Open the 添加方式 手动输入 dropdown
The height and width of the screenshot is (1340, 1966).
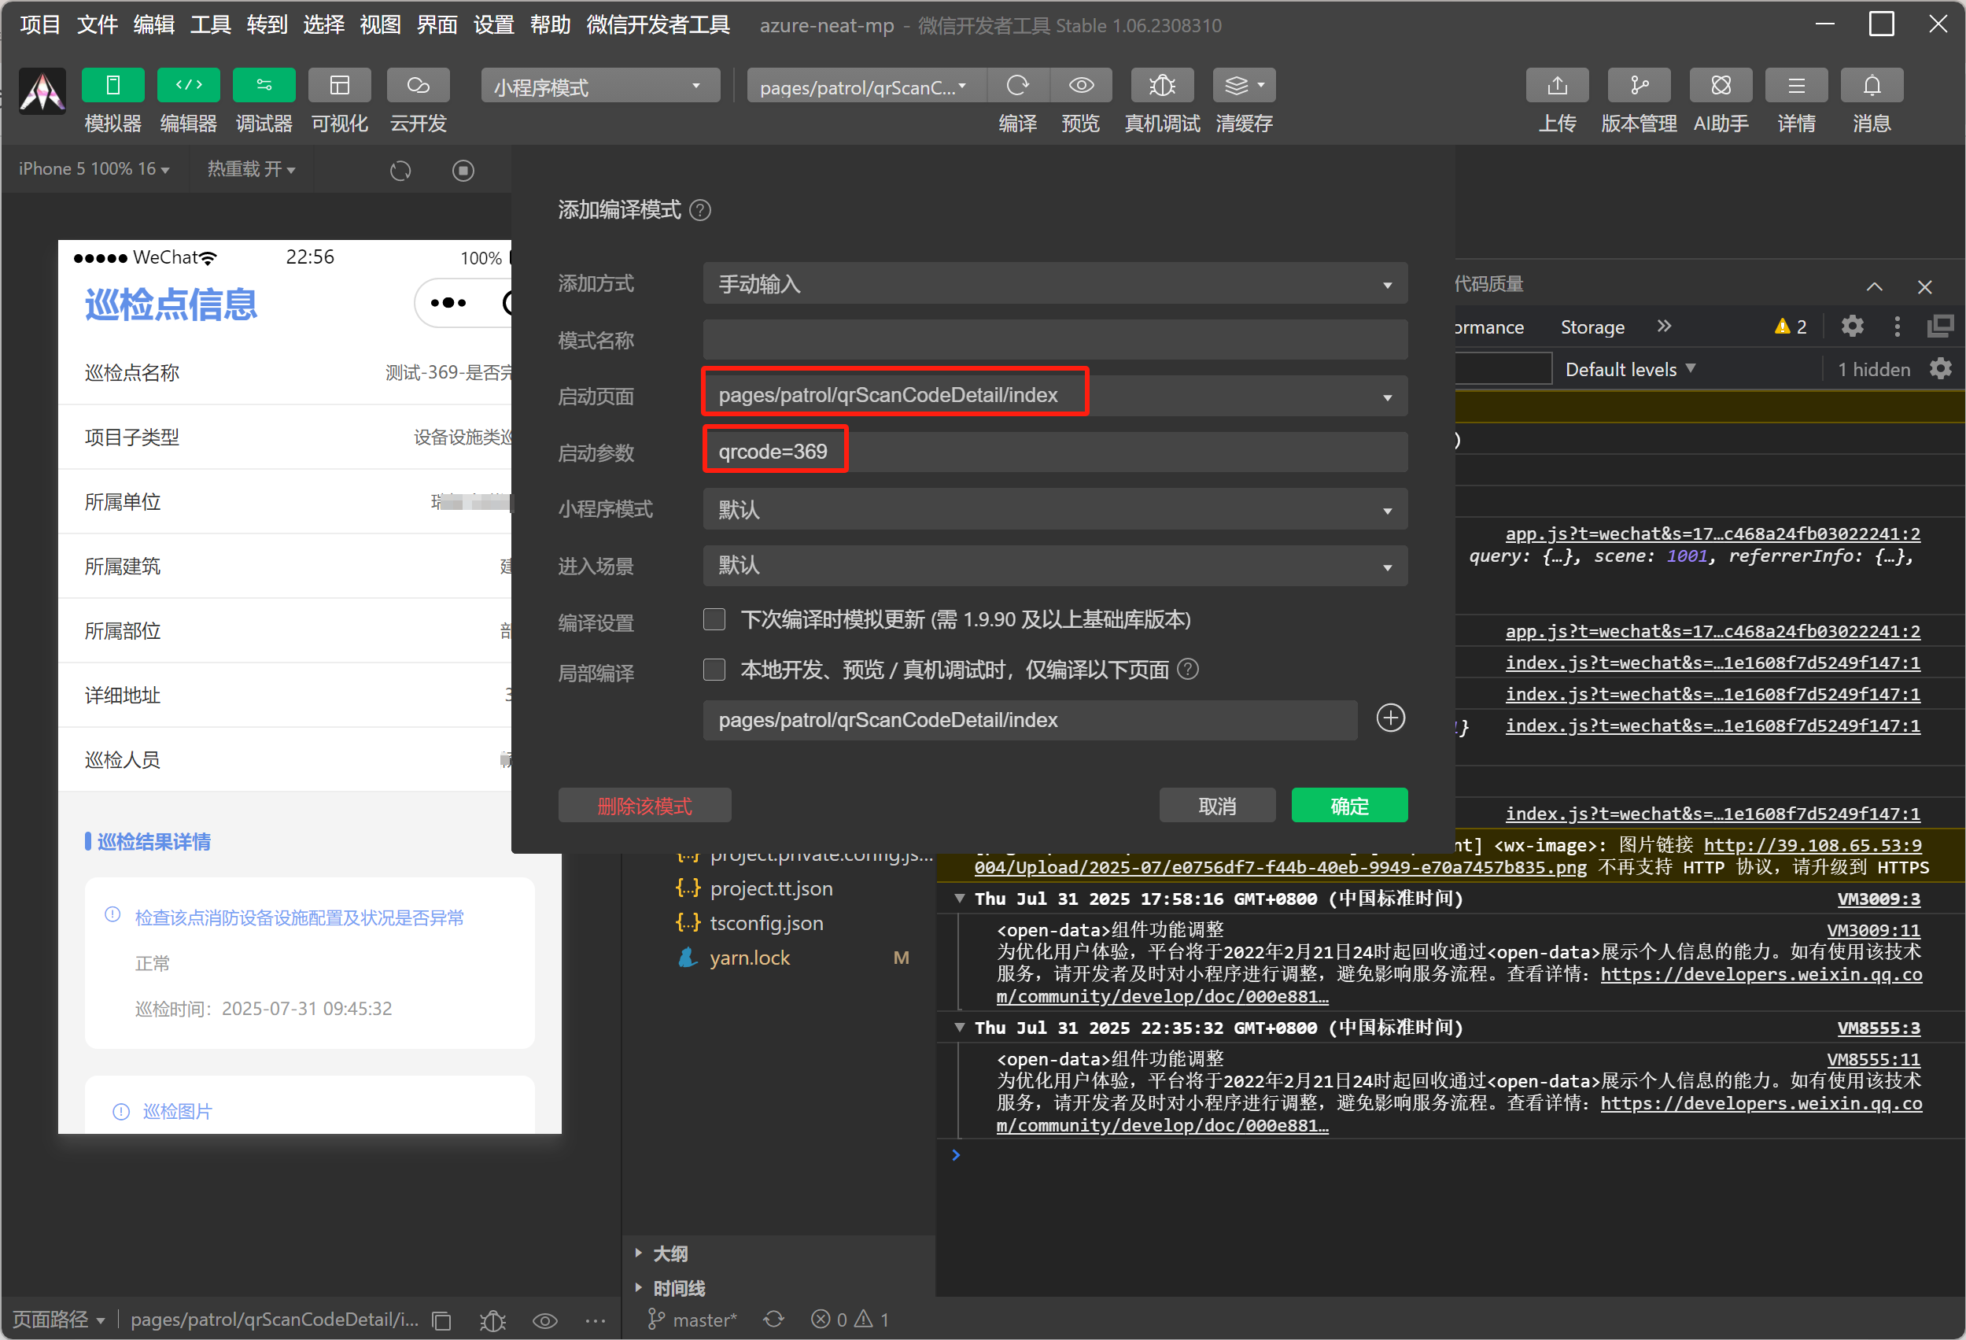tap(1054, 284)
